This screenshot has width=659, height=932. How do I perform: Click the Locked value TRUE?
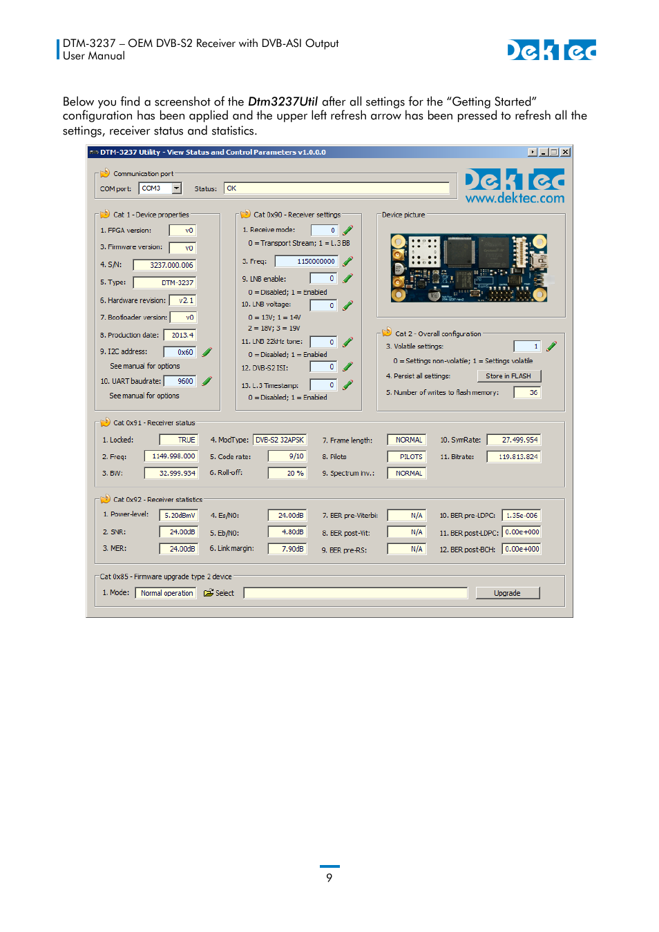tap(178, 440)
